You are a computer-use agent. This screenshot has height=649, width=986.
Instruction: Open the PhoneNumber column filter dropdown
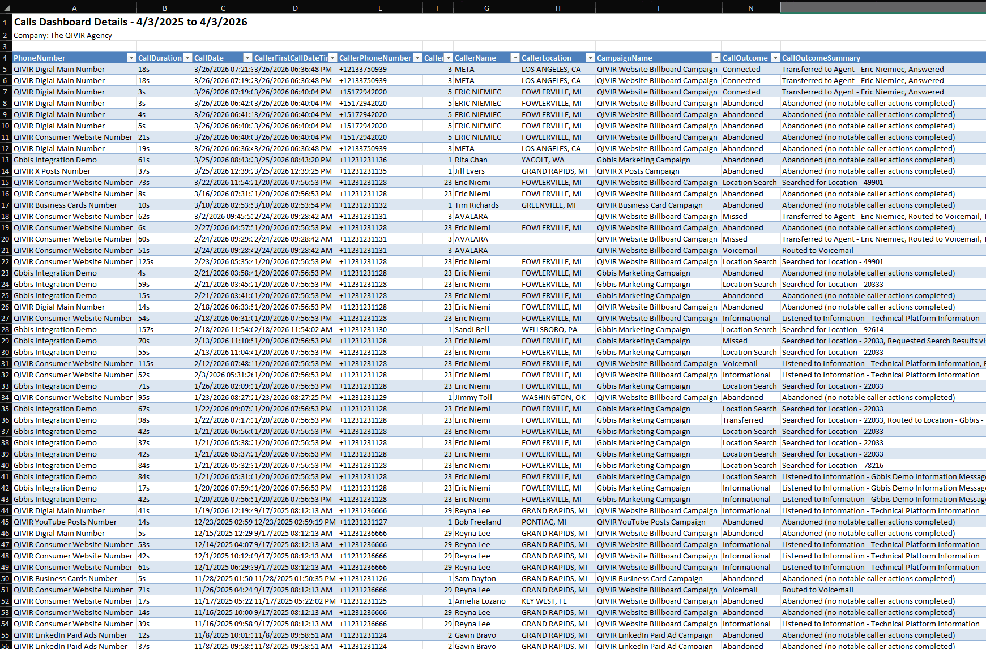click(x=131, y=58)
